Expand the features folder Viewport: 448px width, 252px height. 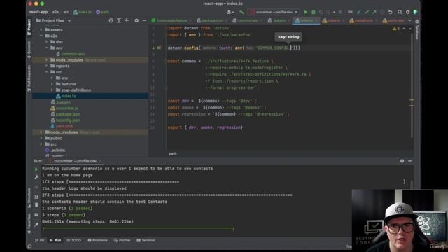pos(52,84)
